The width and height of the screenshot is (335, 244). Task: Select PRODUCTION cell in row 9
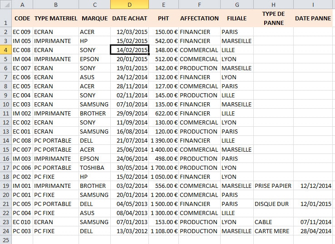199,95
